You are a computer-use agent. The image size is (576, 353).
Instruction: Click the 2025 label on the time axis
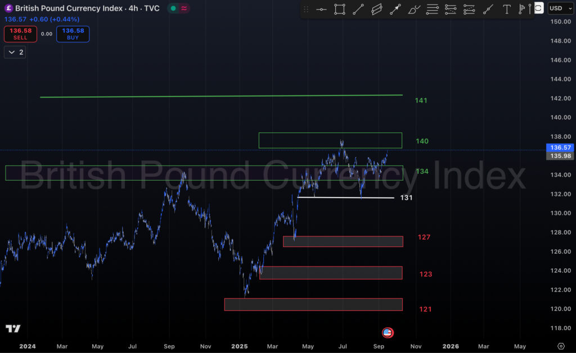coord(240,346)
